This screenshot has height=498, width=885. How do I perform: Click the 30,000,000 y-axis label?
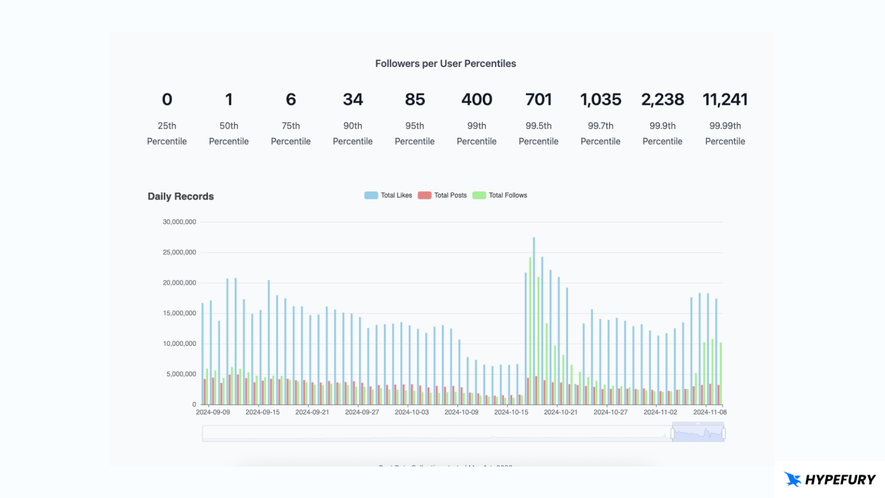click(x=179, y=222)
